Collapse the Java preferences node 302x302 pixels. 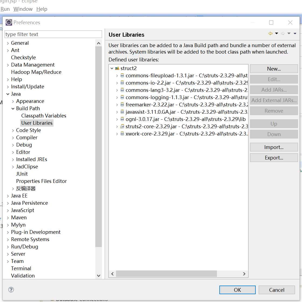[8, 94]
